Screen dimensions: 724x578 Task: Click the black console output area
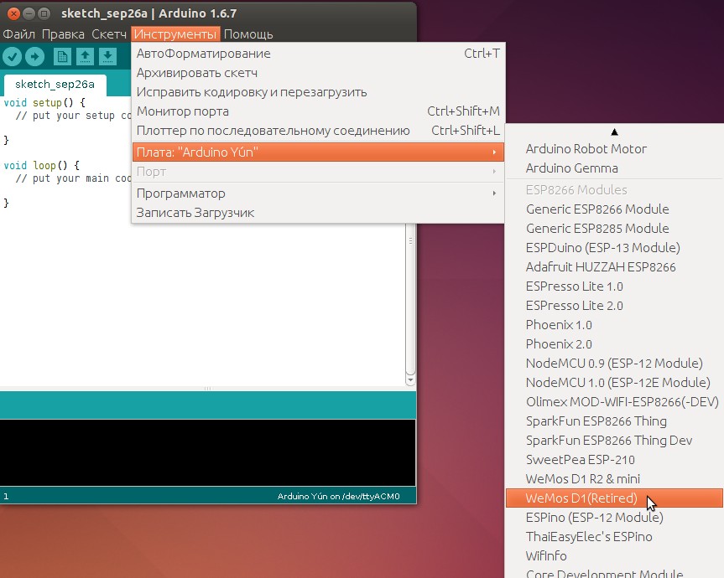click(x=208, y=452)
